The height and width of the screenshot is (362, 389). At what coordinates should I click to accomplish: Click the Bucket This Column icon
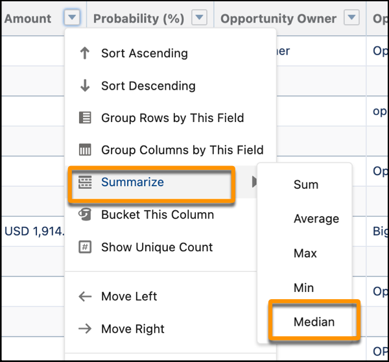pos(85,215)
